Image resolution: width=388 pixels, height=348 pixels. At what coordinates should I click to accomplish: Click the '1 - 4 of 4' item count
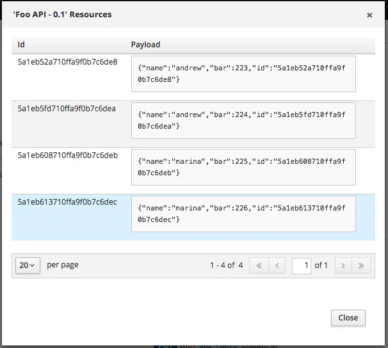click(226, 265)
